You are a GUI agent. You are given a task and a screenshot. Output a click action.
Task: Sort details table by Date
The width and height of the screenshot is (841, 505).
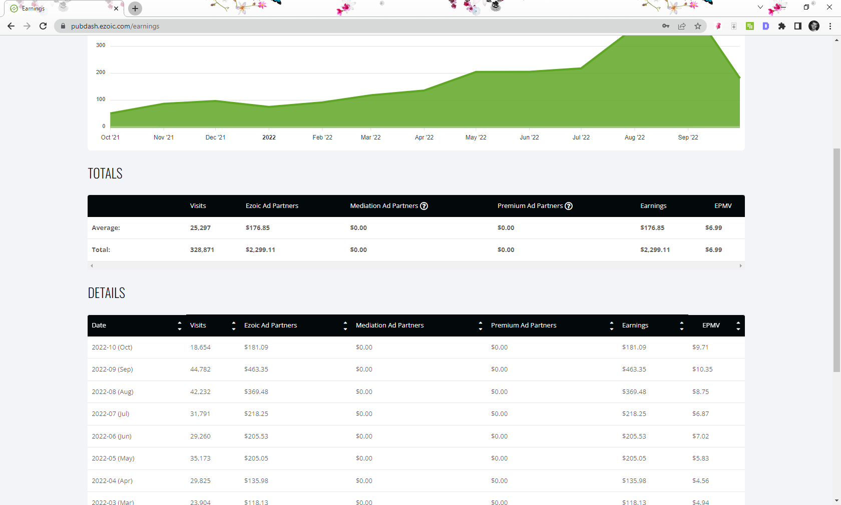(180, 325)
